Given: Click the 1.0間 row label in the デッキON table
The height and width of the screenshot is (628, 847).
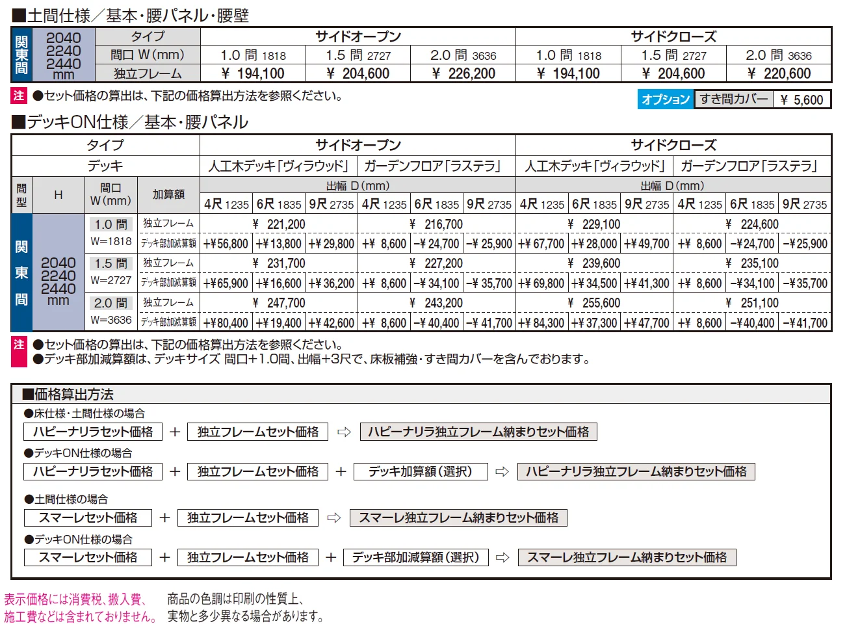Looking at the screenshot, I should 111,224.
